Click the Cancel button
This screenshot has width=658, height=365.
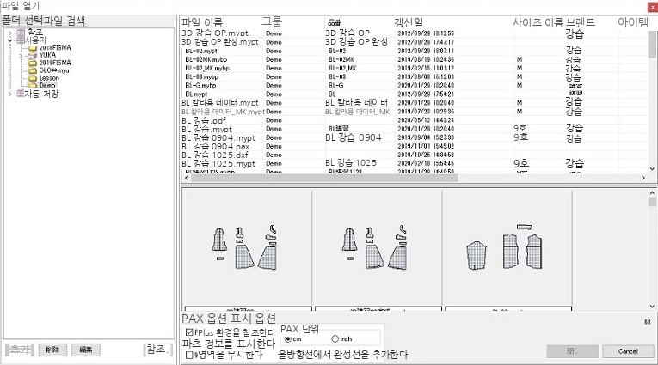628,351
